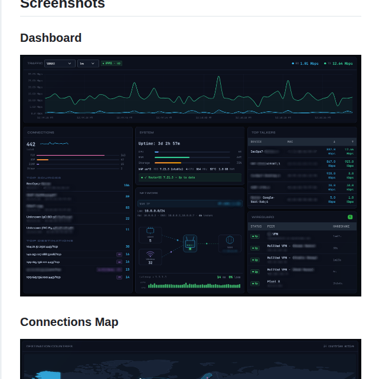Screen dimensions: 379x379
Task: Click the top source count 22
Action: tap(128, 219)
